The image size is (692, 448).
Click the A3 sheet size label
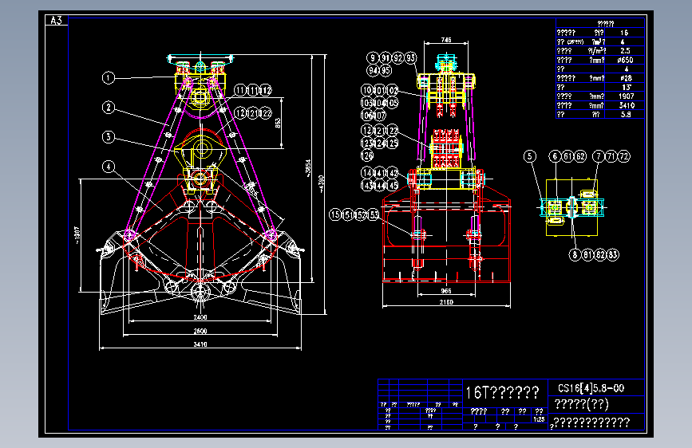click(x=57, y=20)
